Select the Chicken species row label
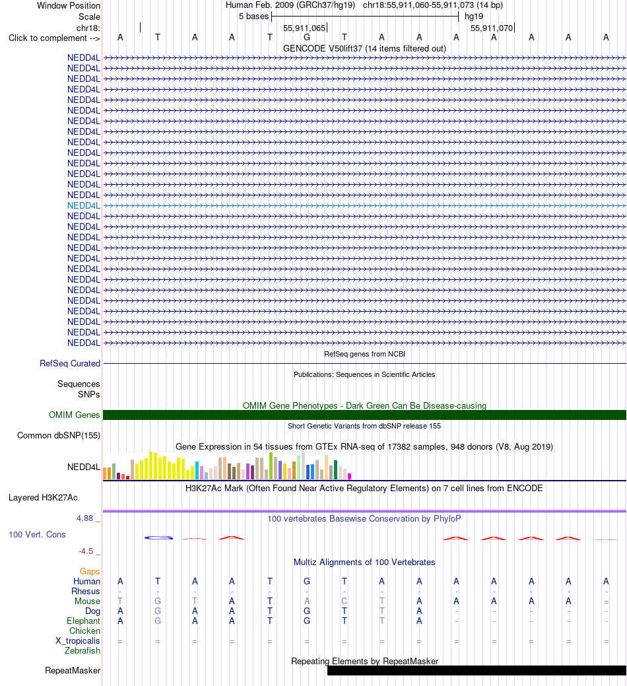 coord(85,631)
